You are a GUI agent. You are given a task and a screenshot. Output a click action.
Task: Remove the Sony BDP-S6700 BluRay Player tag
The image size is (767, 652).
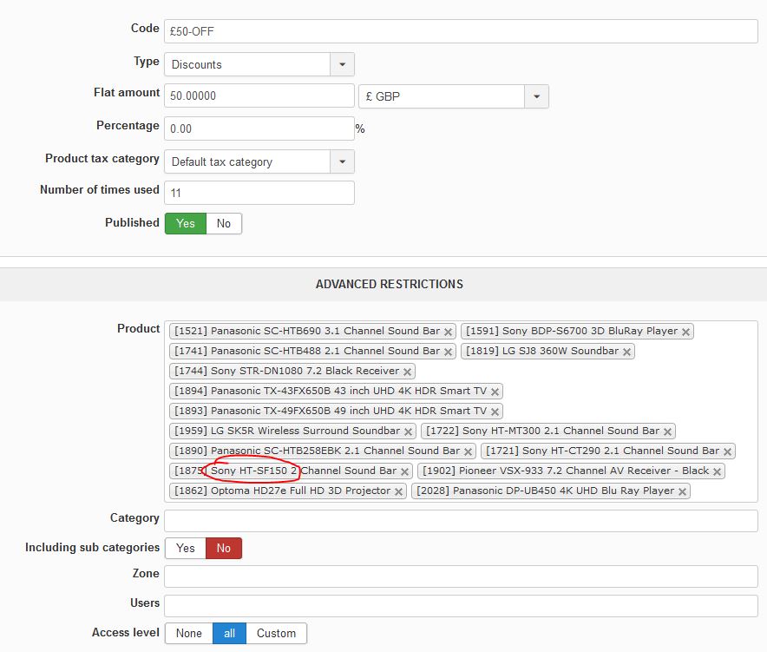click(685, 332)
